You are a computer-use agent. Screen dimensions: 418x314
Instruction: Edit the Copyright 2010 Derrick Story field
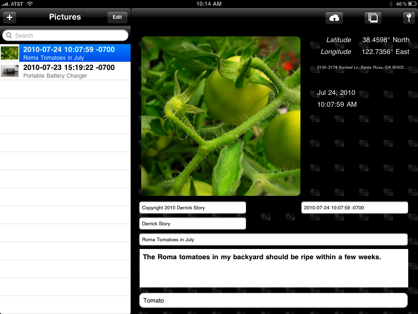coord(192,208)
